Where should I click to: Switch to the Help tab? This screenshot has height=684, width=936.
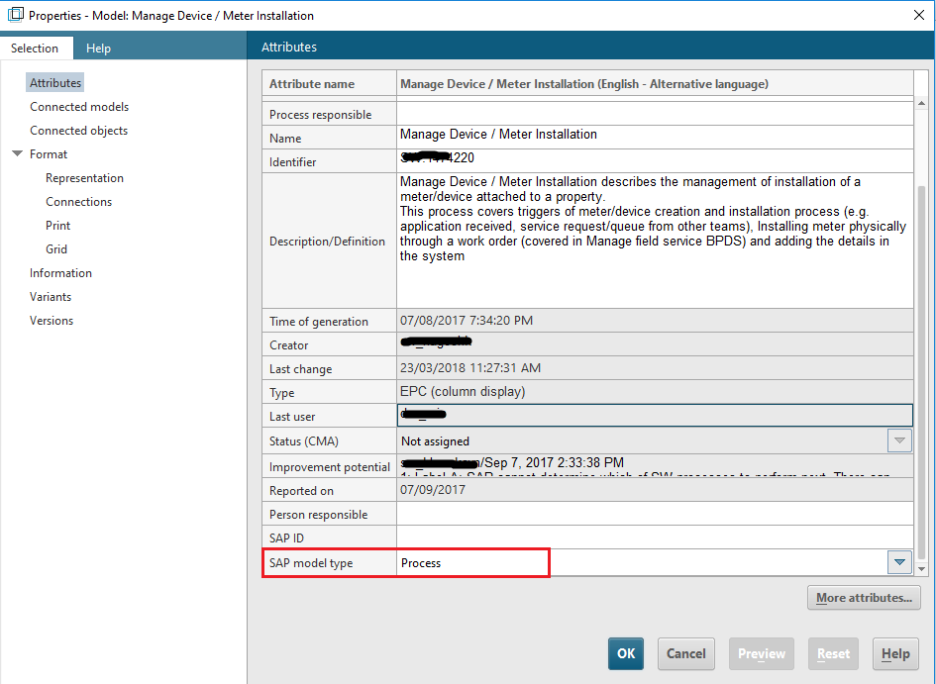coord(98,48)
